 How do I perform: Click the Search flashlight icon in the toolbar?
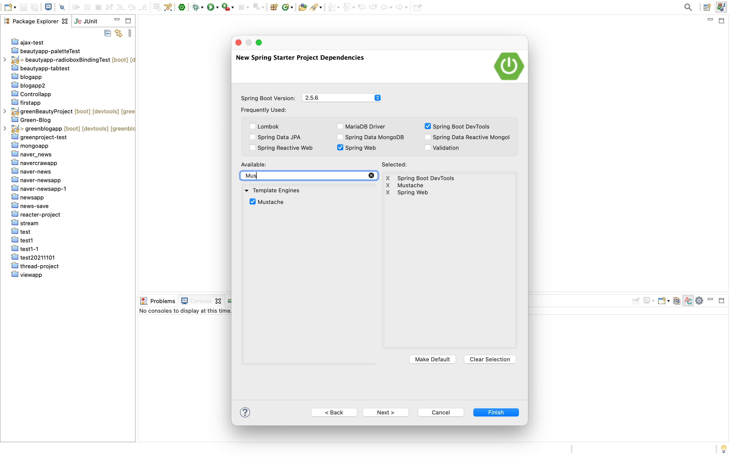314,7
